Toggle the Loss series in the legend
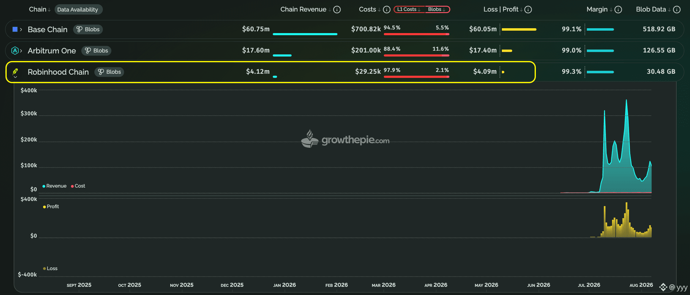Viewport: 690px width, 295px height. coord(50,269)
